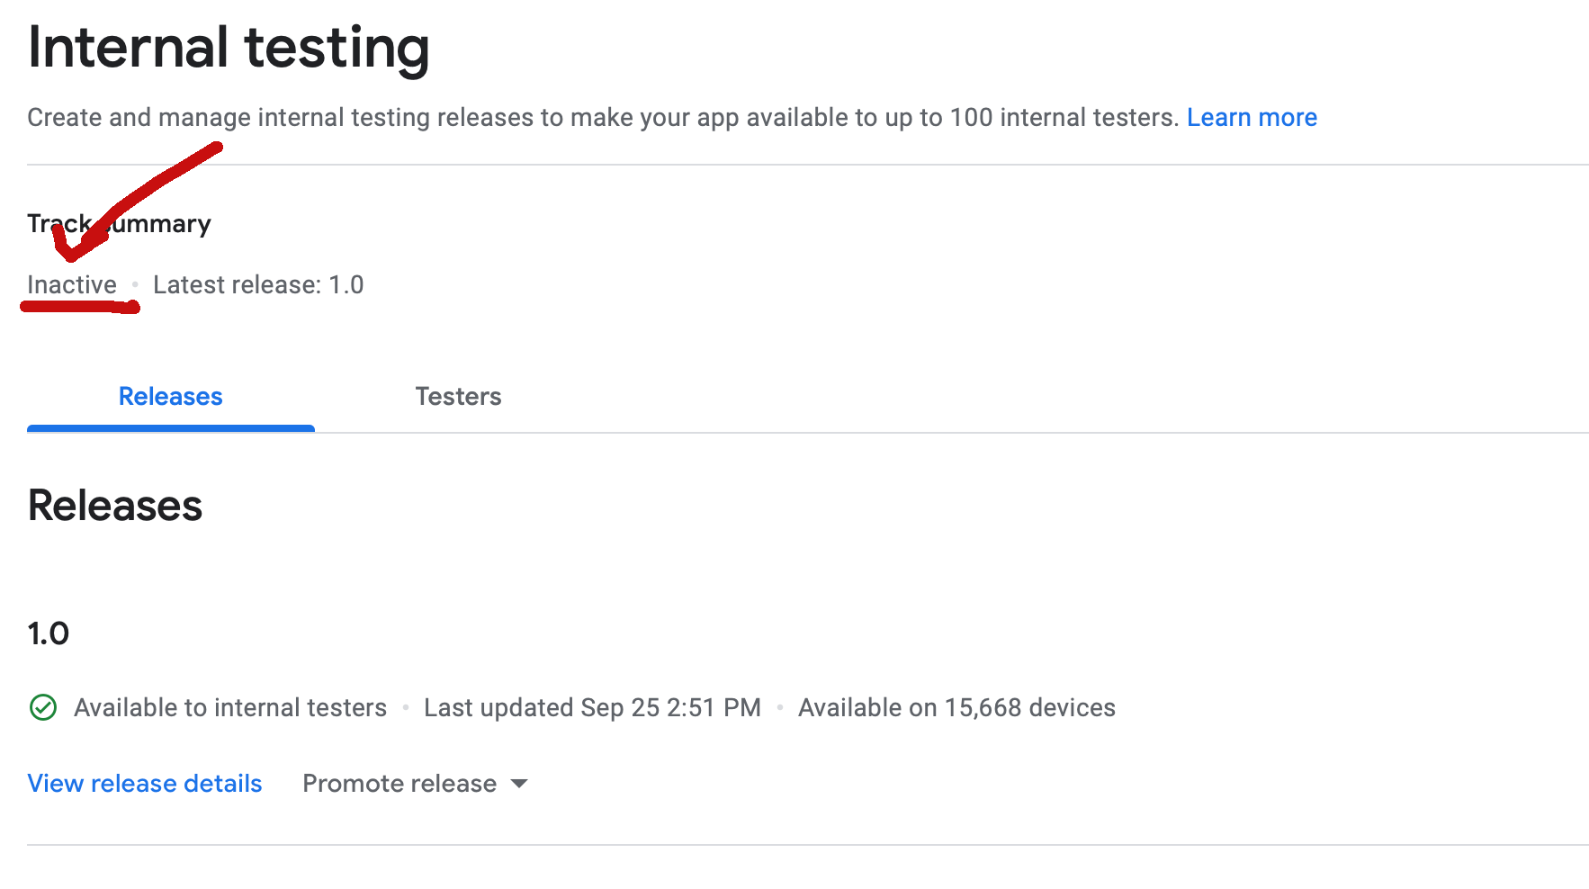The image size is (1589, 889).
Task: Click the bullet separator next to Inactive
Action: coord(136,285)
